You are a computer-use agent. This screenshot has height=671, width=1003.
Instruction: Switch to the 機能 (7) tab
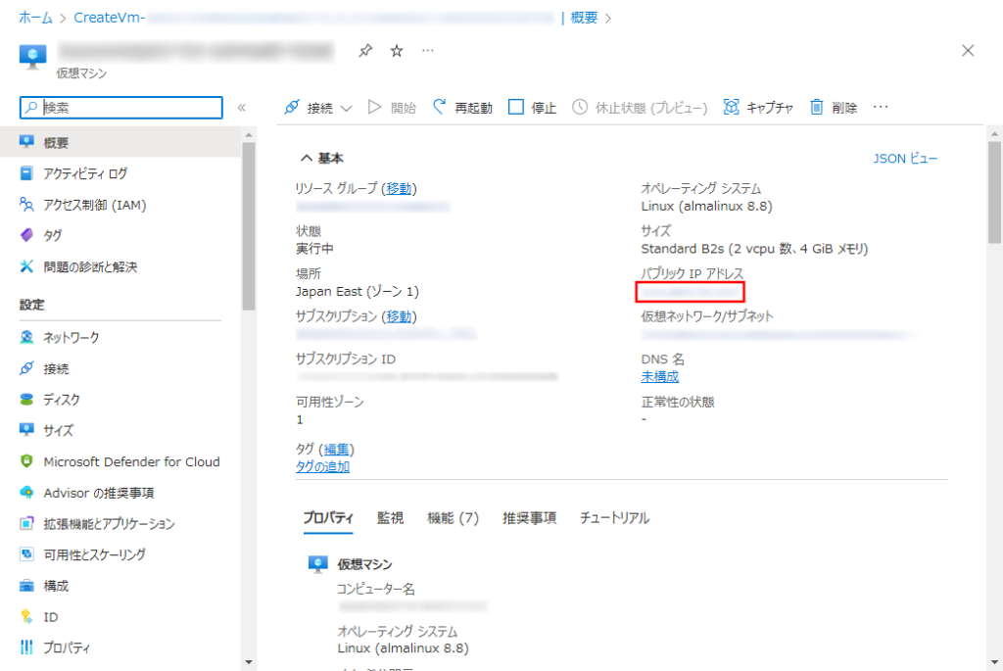click(453, 518)
